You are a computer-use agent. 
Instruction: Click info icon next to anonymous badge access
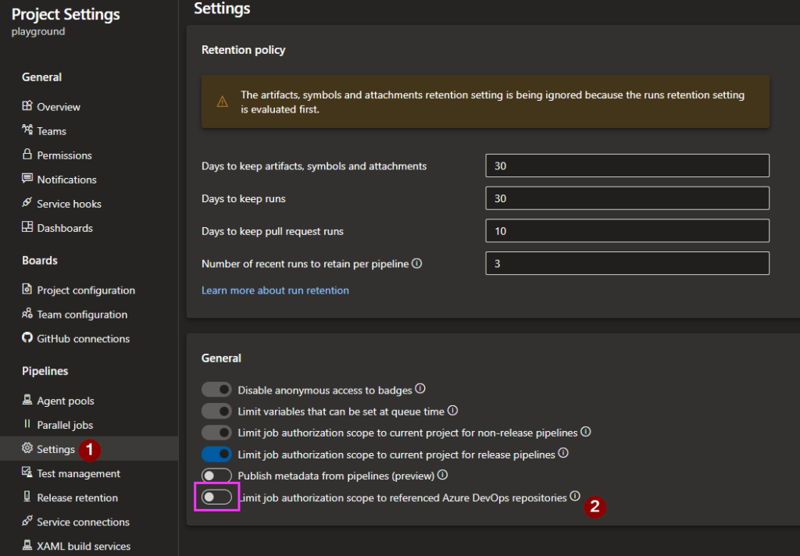click(420, 389)
